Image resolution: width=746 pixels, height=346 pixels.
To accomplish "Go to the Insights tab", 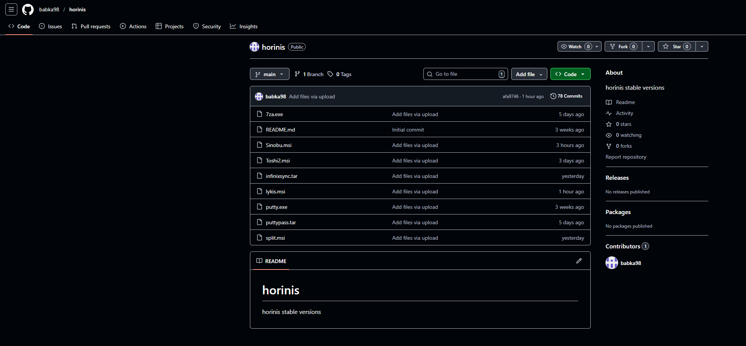I will click(x=244, y=26).
